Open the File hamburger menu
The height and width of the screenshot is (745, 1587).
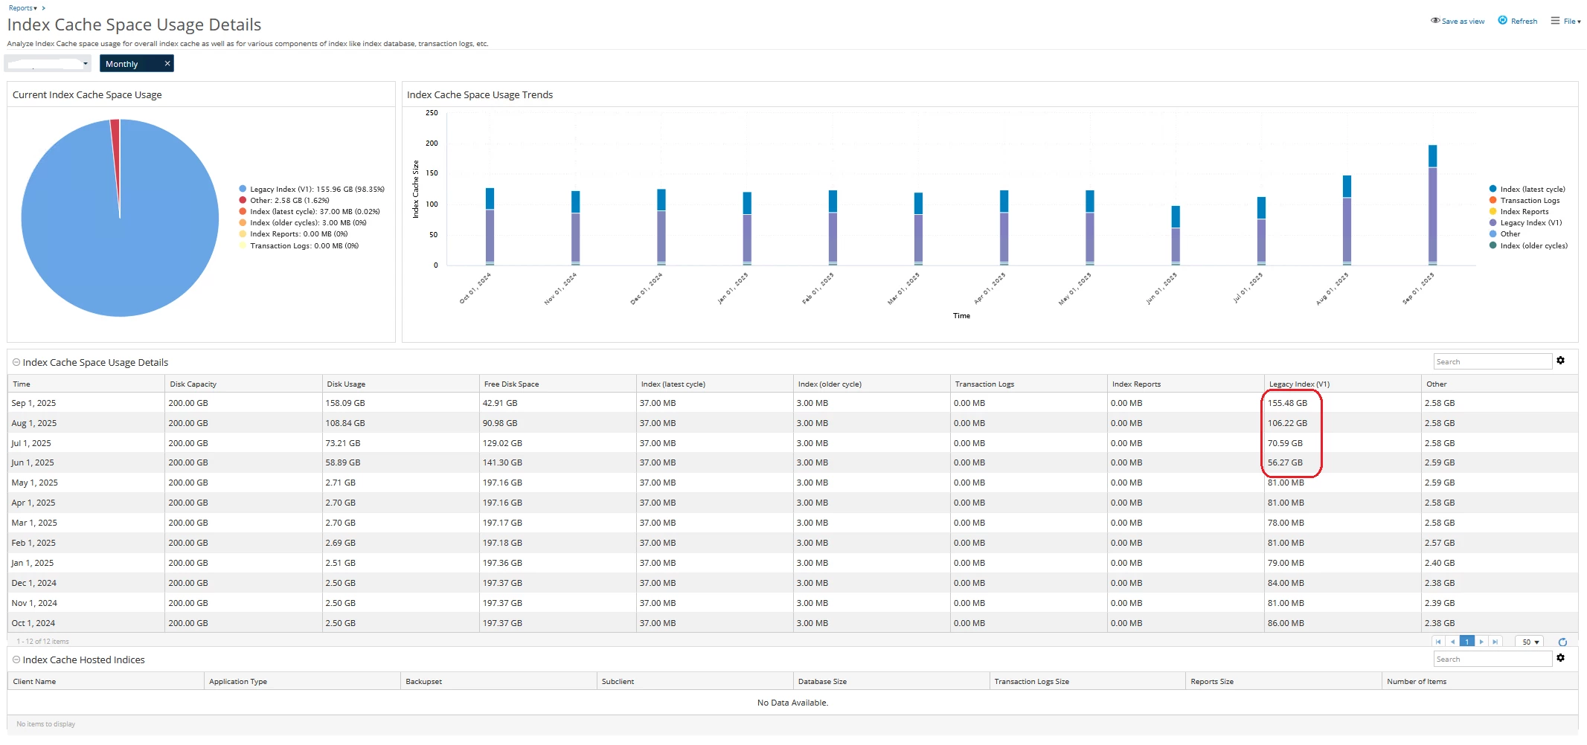[1555, 21]
